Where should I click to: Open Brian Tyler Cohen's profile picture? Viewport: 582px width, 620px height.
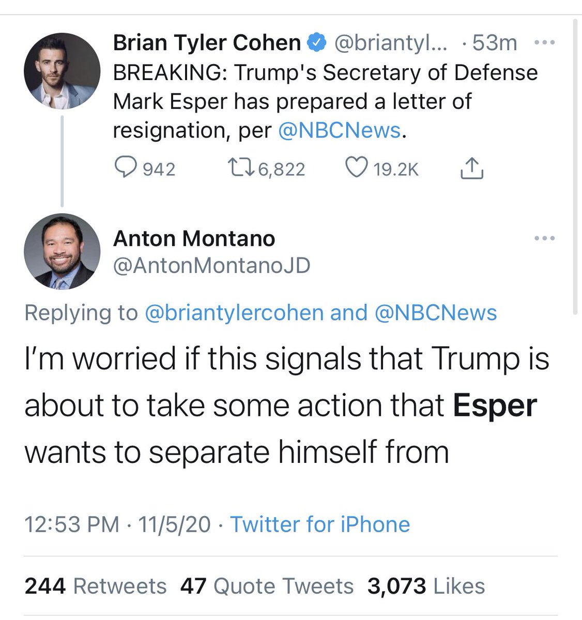[62, 73]
